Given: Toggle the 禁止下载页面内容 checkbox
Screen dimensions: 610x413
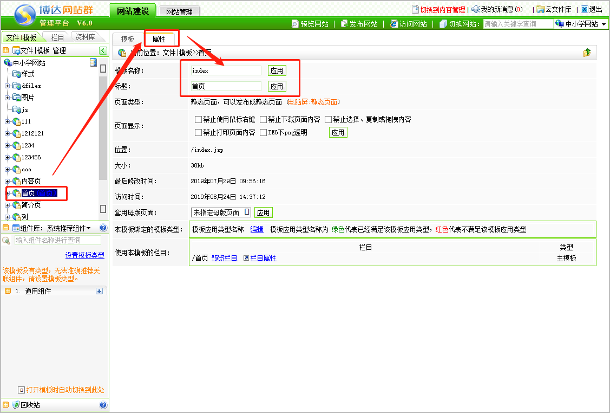Looking at the screenshot, I should point(264,119).
